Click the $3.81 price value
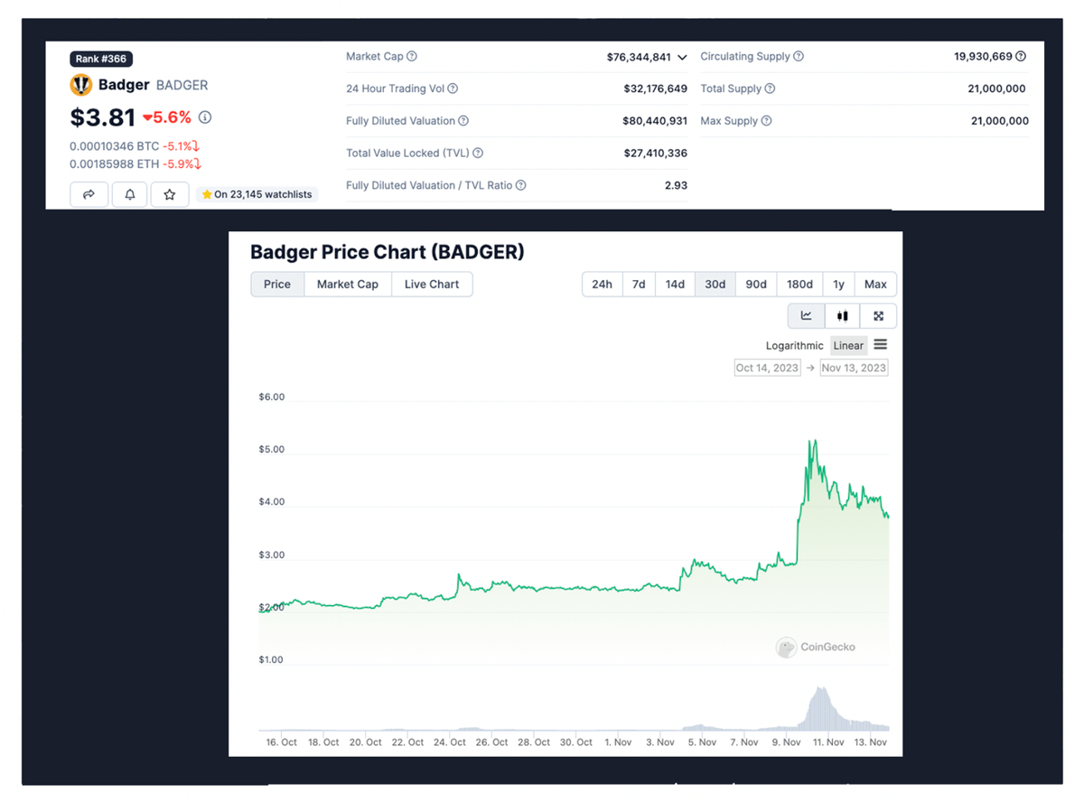This screenshot has width=1084, height=802. click(x=103, y=117)
